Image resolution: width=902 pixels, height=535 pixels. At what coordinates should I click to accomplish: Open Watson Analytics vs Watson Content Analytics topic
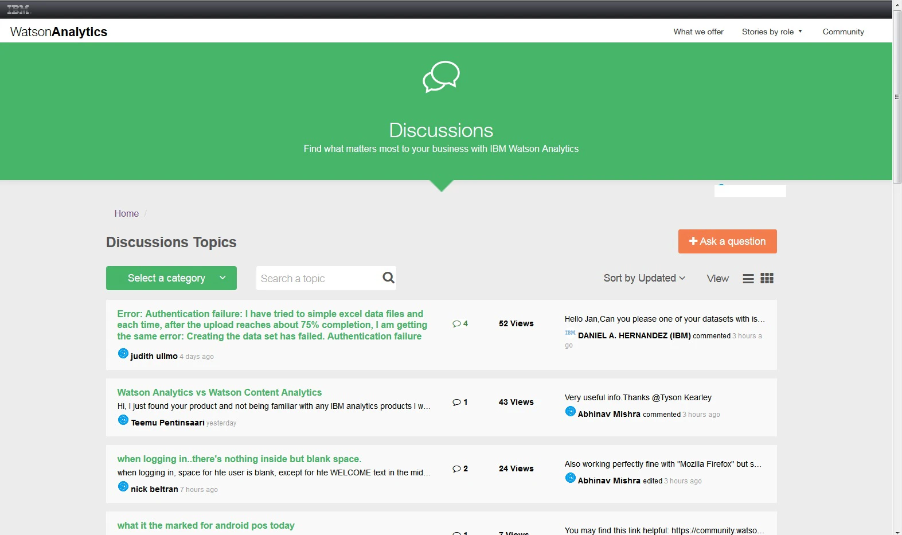pyautogui.click(x=220, y=392)
